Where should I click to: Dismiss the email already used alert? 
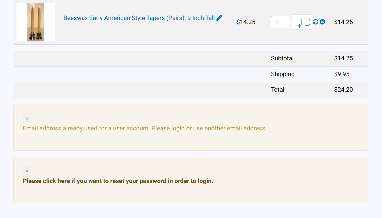tap(27, 119)
